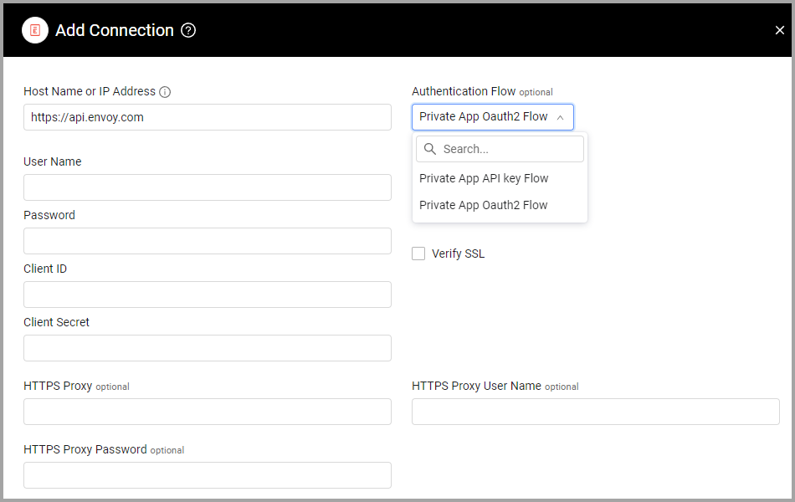The width and height of the screenshot is (795, 502).
Task: Click into the User Name field
Action: click(208, 187)
